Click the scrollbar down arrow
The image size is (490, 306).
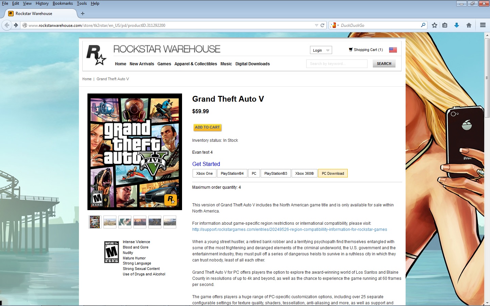pos(487,303)
